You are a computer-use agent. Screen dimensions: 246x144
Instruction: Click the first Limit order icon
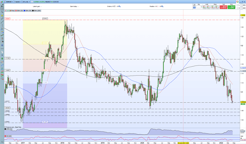click(205, 7)
